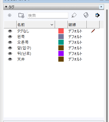Add a new tag folder
This screenshot has height=122, width=109.
(x=21, y=15)
